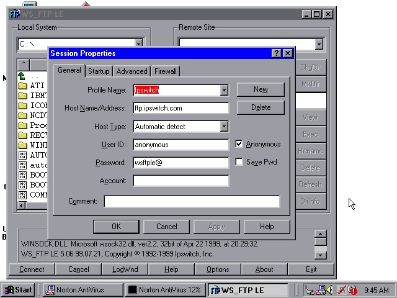Click Cancel in Session Properties dialog
Screen dimensions: 397x298
[x=166, y=227]
